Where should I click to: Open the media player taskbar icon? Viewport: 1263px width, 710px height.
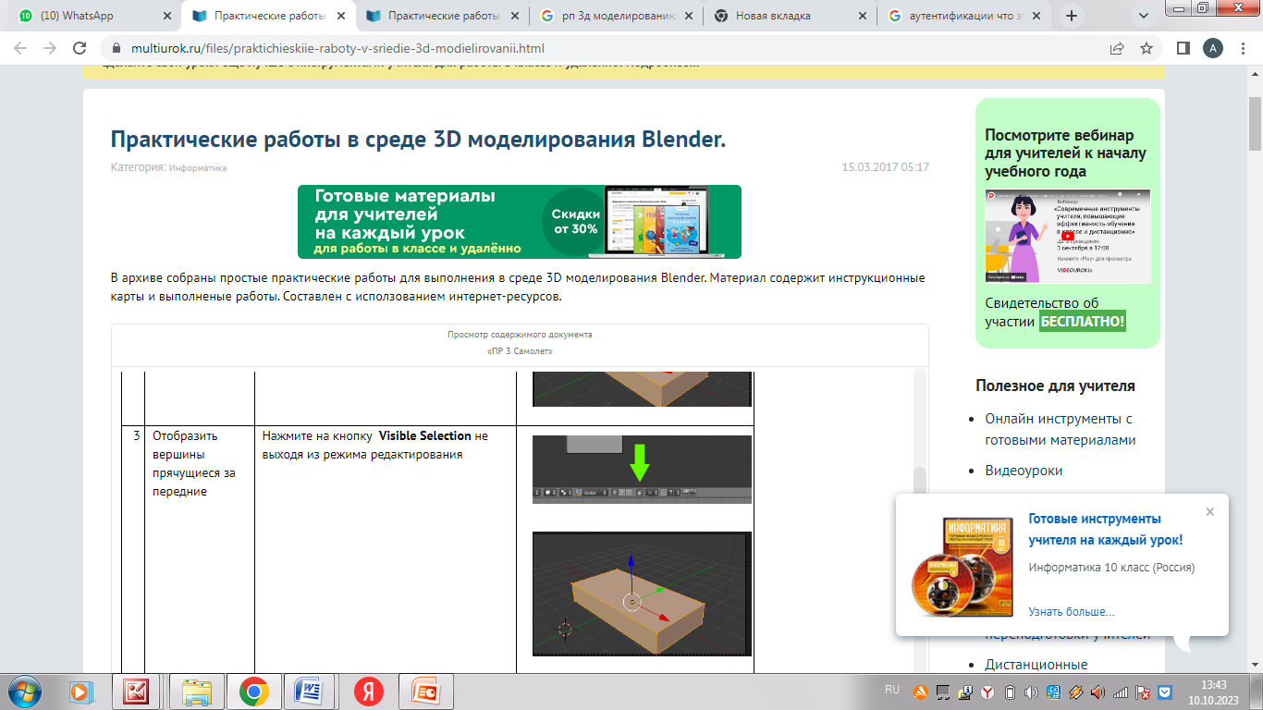(80, 692)
